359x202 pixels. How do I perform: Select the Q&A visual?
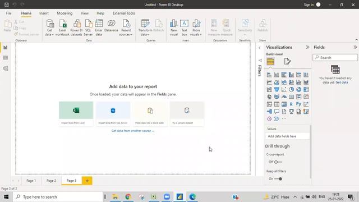[x=277, y=112]
